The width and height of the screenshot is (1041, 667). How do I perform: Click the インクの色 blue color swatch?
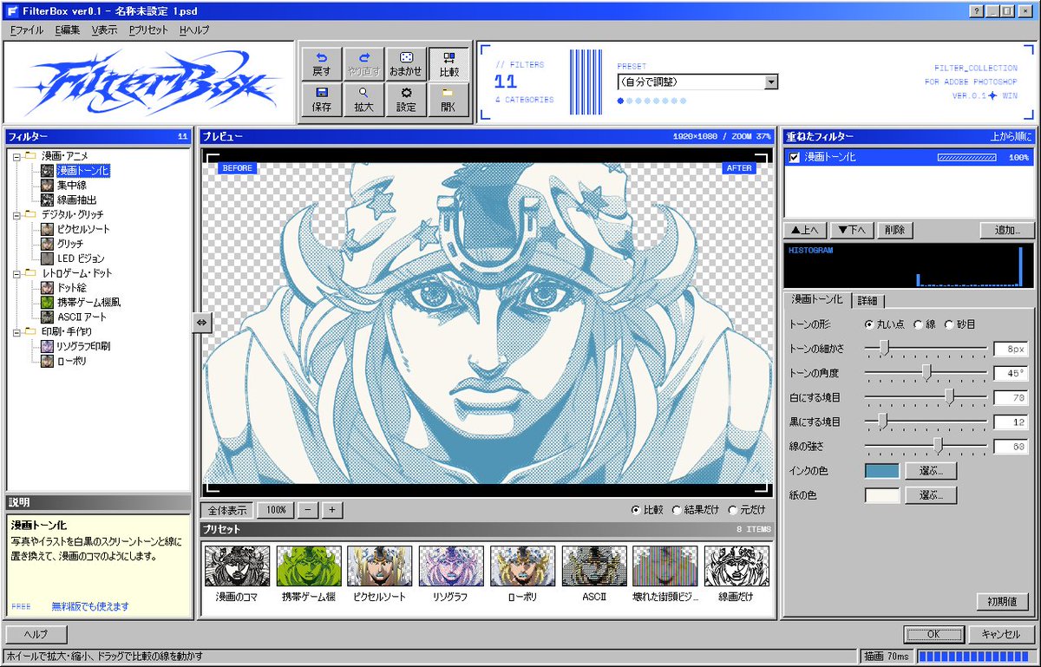tap(882, 471)
